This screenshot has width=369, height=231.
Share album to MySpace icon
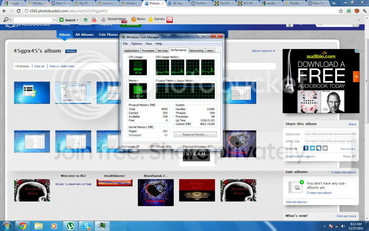tap(319, 148)
